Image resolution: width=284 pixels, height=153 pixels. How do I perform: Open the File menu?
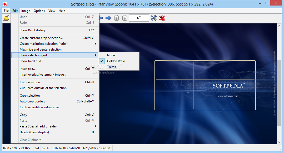[x=6, y=11]
